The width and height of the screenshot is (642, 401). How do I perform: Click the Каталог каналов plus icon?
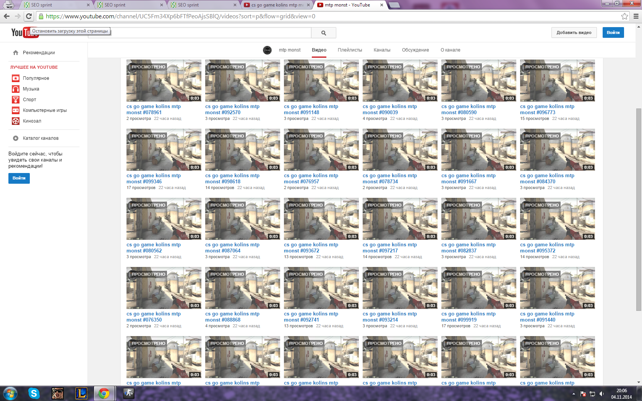pos(16,138)
